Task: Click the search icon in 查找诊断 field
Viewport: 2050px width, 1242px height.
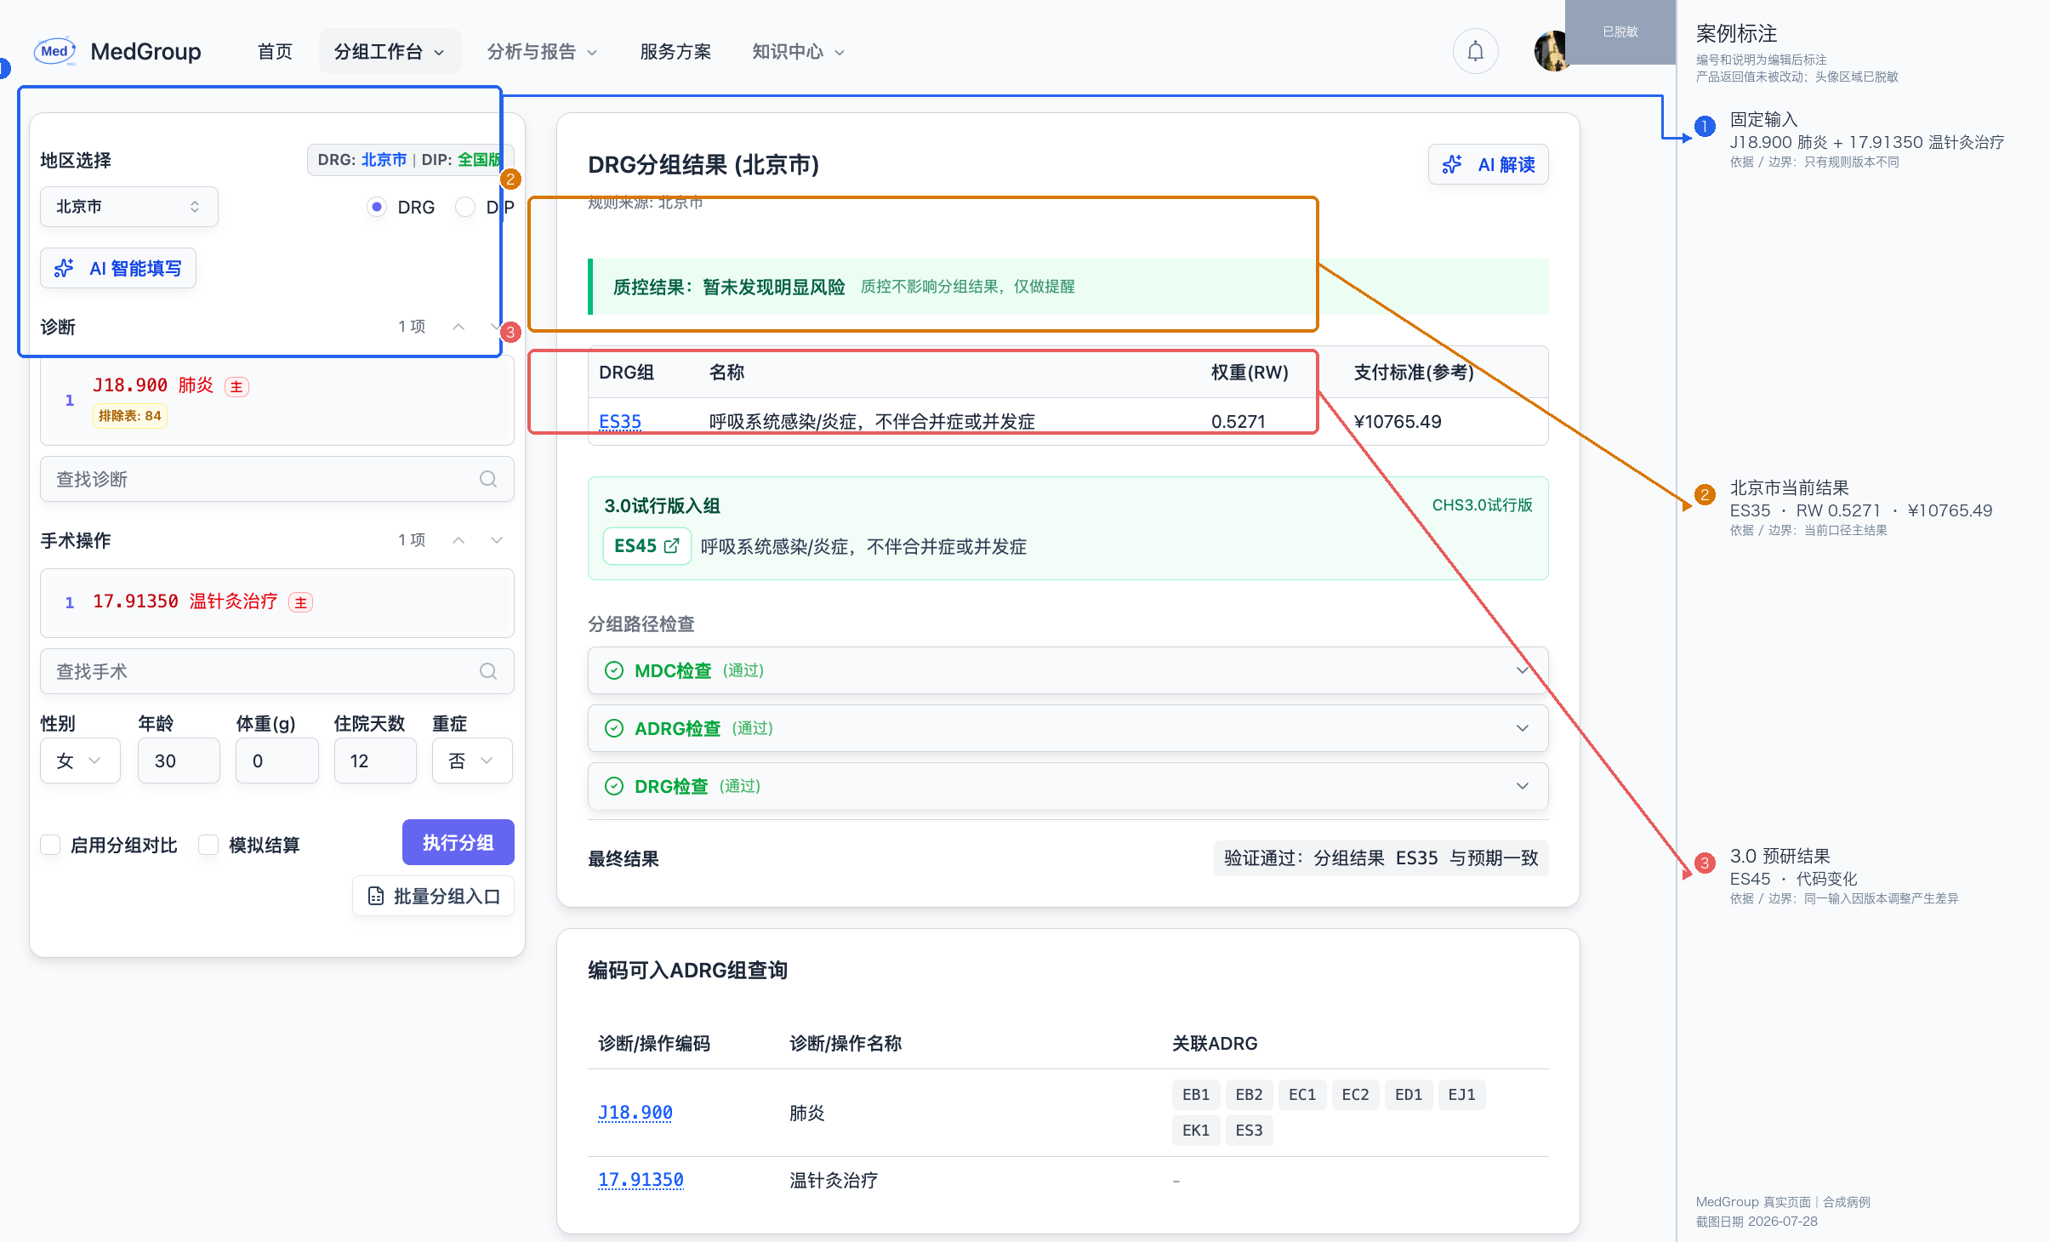Action: (488, 479)
